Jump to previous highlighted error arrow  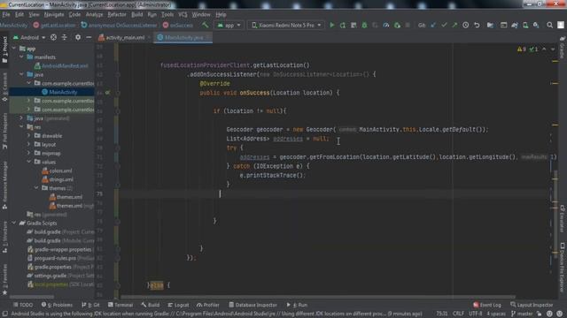544,49
